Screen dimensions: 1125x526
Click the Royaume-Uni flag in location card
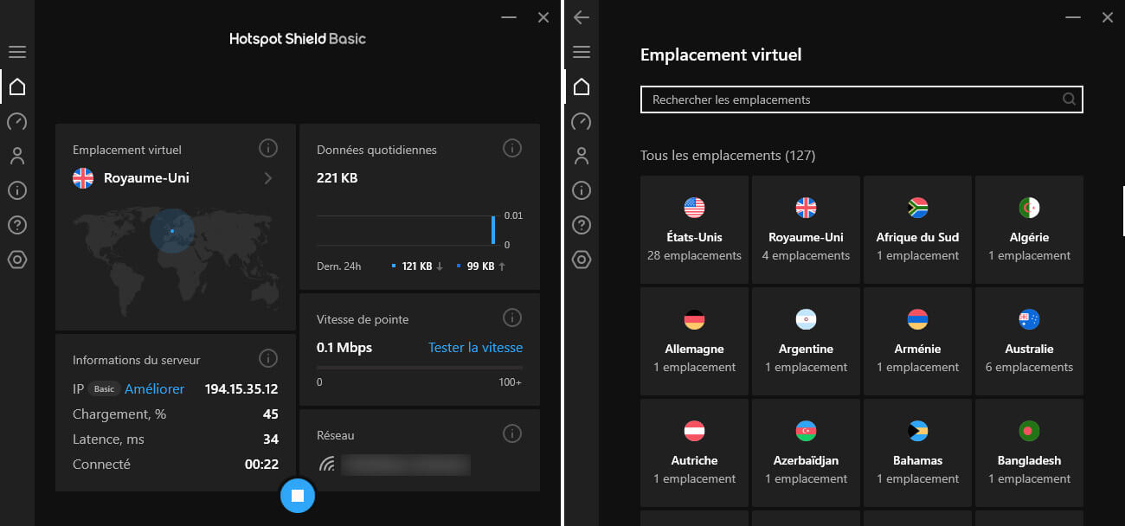tap(83, 178)
